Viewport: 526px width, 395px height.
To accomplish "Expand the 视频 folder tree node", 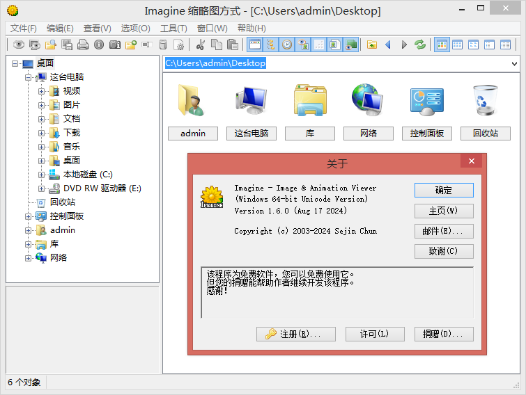I will (x=41, y=91).
